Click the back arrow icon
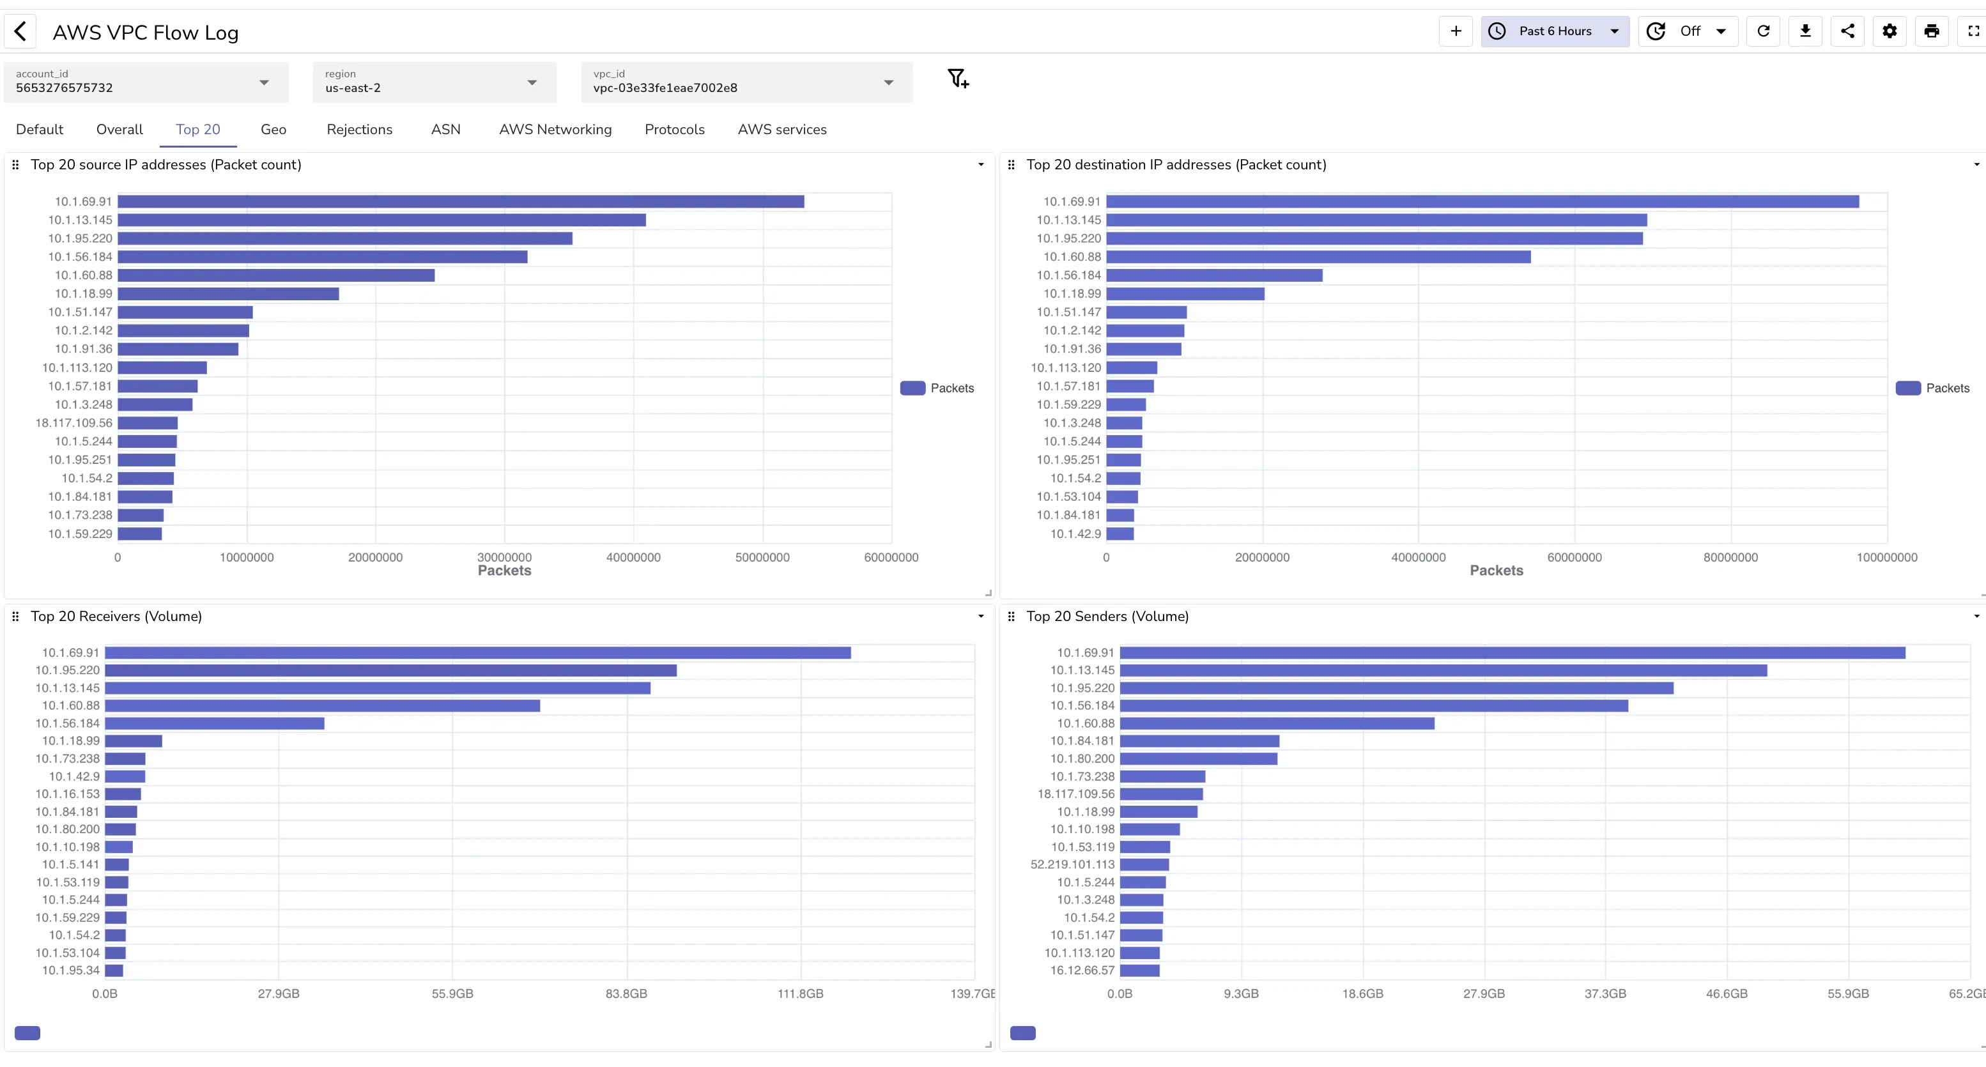Viewport: 1986px width, 1067px height. coord(21,31)
